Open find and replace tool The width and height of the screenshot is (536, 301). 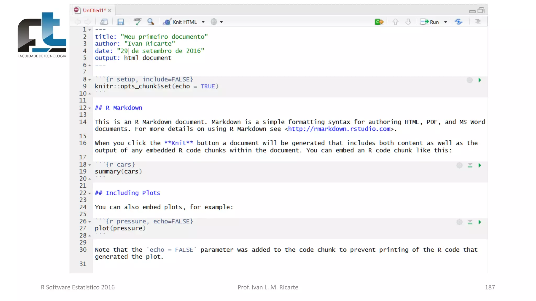150,22
